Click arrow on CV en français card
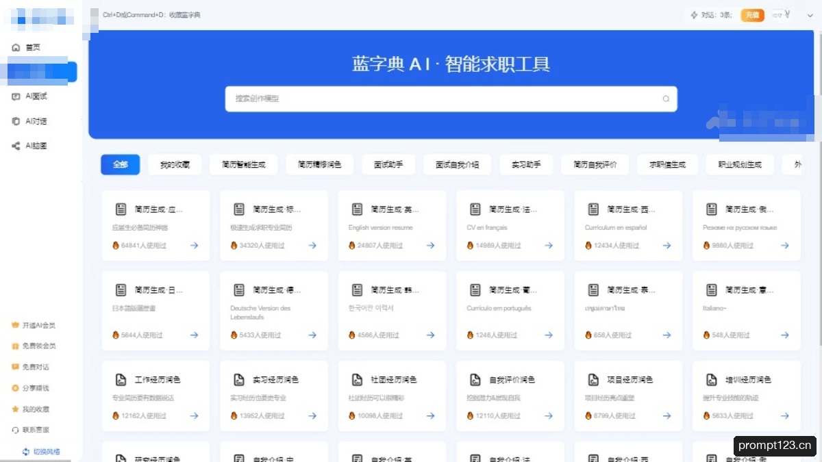 click(x=549, y=245)
